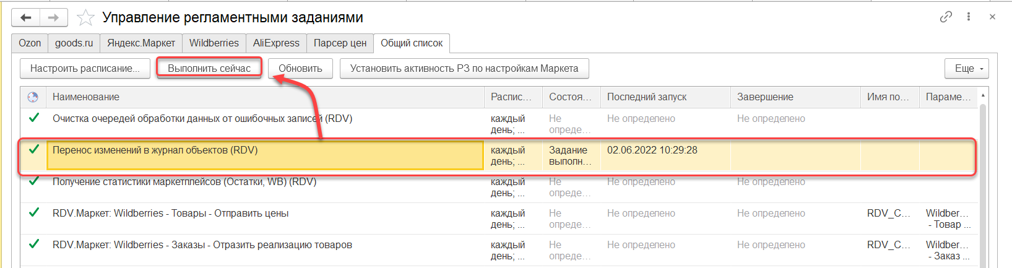1012x268 pixels.
Task: Click schedule cell of Перенос изменений row
Action: pos(512,155)
